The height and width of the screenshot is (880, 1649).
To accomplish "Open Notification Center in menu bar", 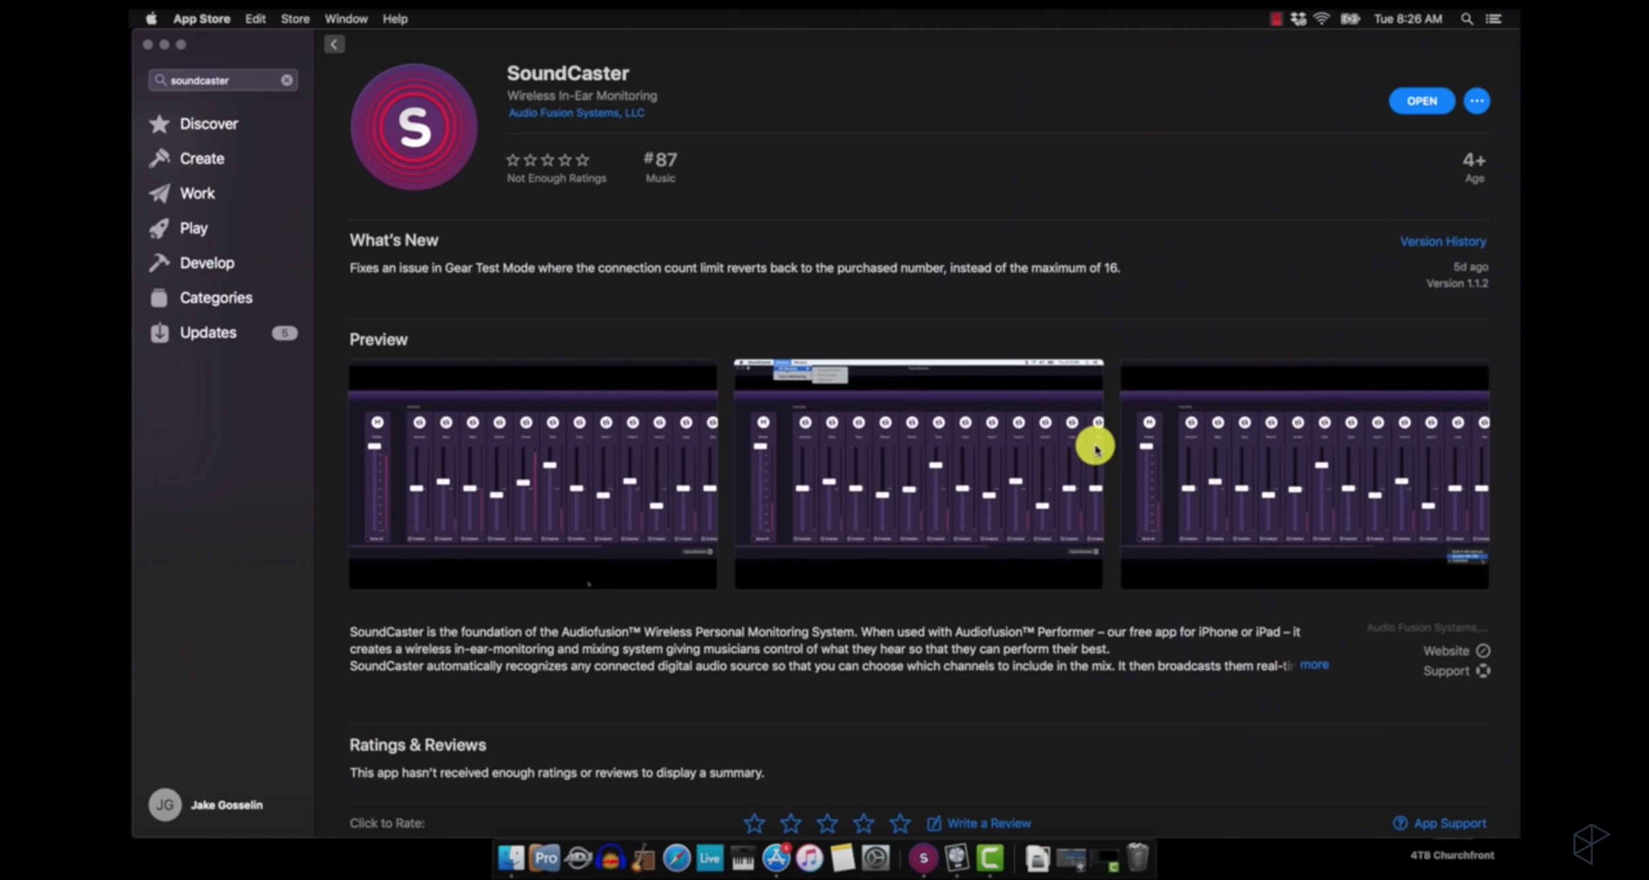I will click(x=1493, y=19).
